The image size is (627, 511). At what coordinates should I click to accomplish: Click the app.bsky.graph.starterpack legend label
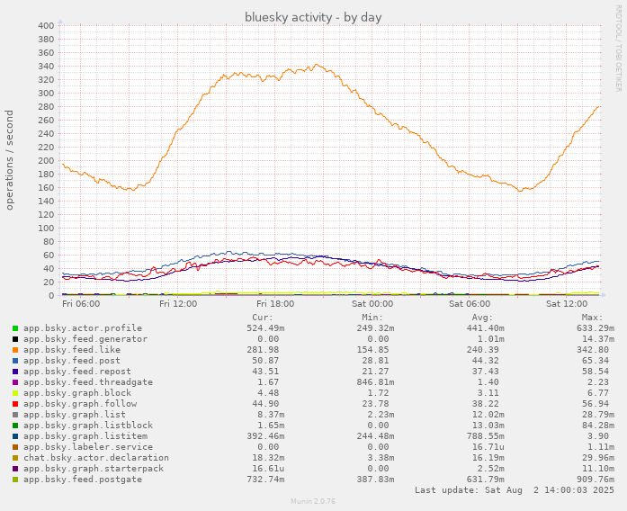94,469
